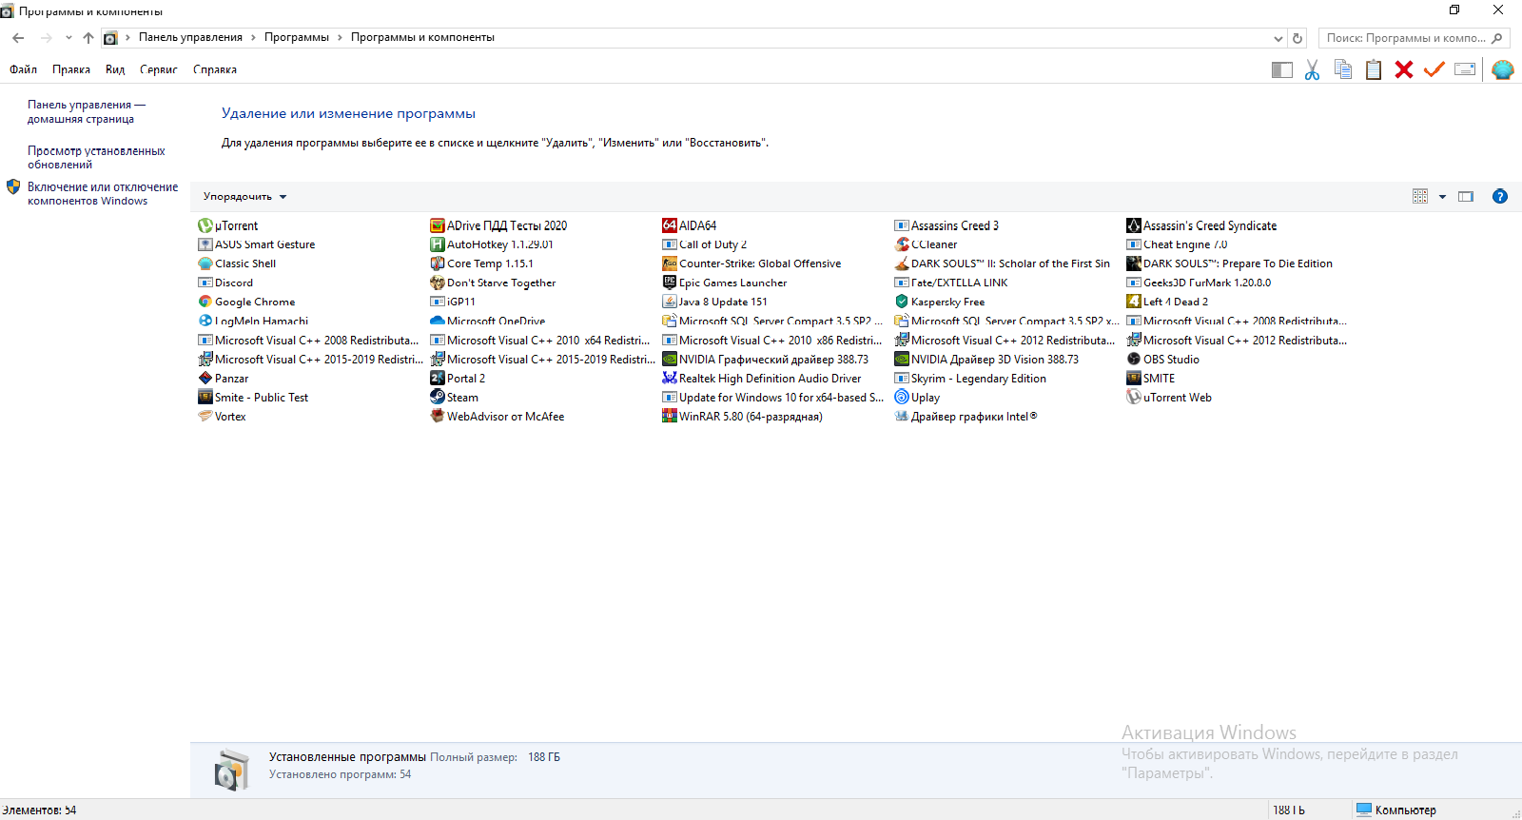Select Vortex in the program list

pyautogui.click(x=223, y=417)
